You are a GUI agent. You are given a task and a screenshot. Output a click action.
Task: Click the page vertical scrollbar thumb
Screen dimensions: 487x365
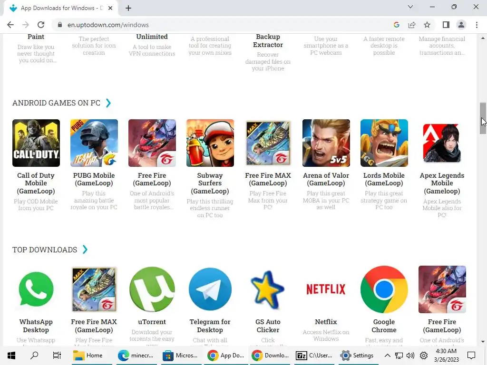pos(483,118)
